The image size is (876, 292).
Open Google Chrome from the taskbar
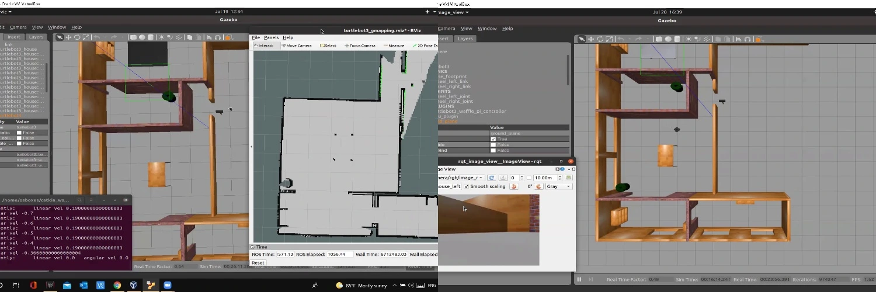click(117, 285)
